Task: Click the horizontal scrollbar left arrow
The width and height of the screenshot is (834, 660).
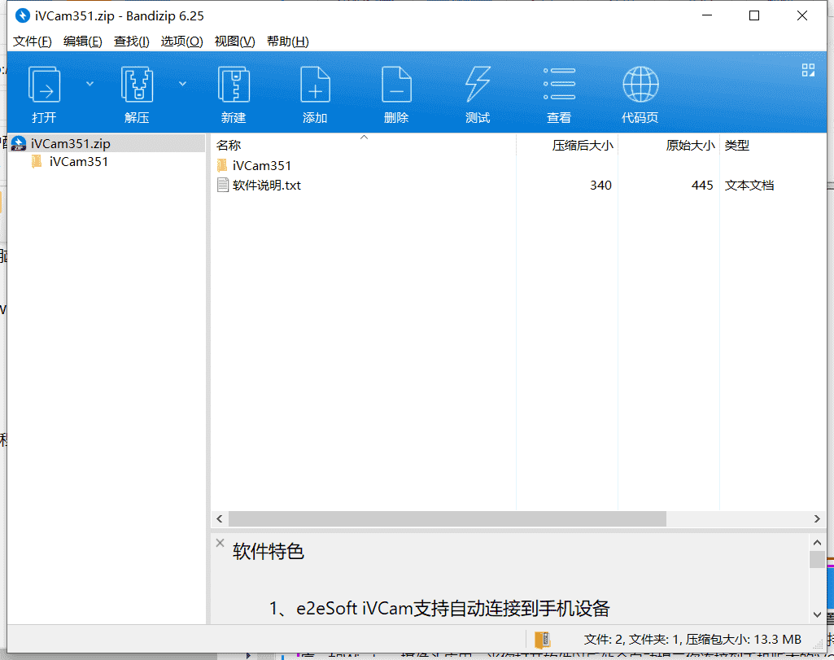Action: coord(220,518)
